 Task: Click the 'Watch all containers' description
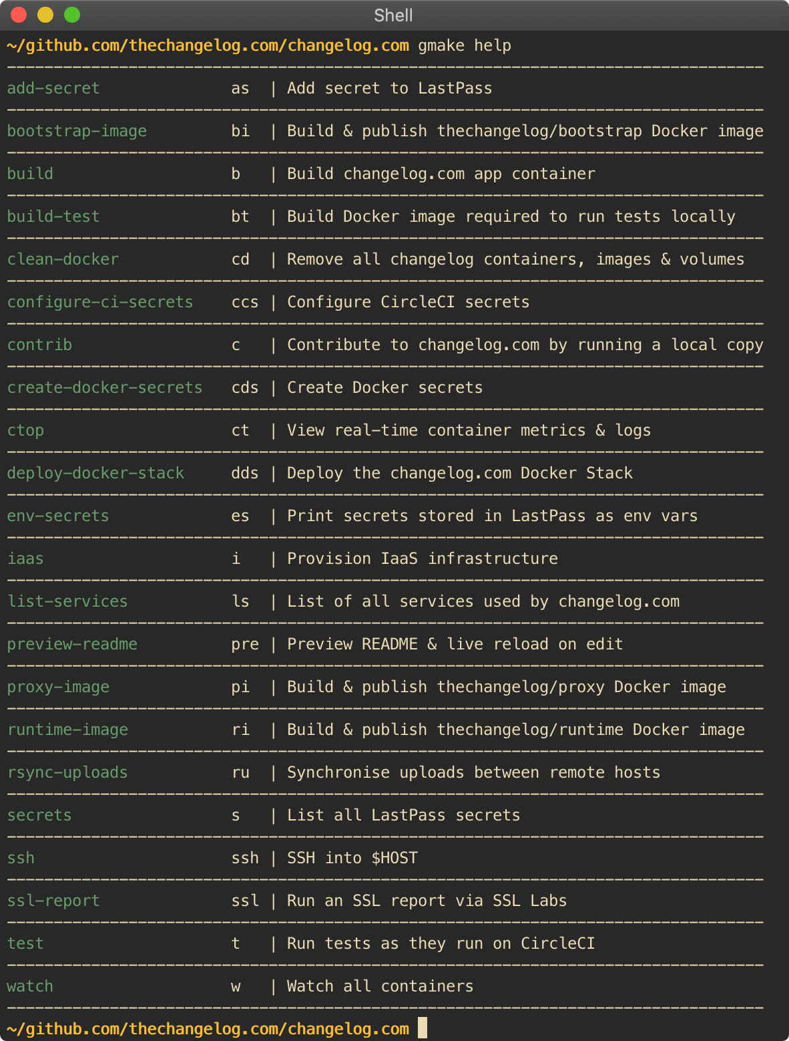point(380,986)
